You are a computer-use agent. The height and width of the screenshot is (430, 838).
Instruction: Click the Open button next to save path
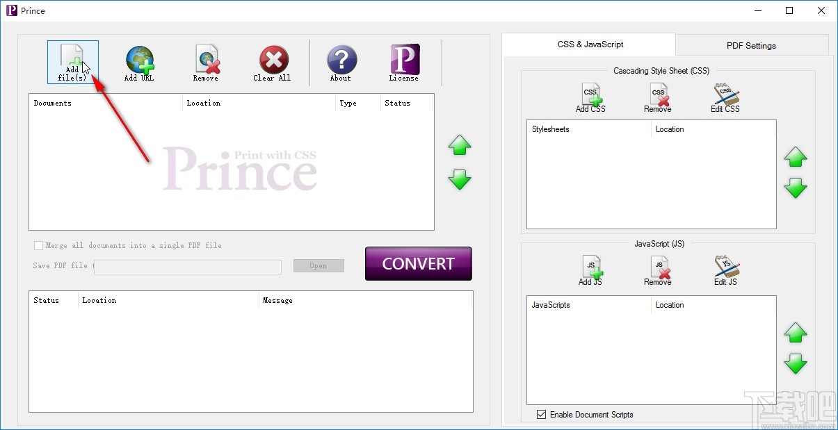coord(319,266)
